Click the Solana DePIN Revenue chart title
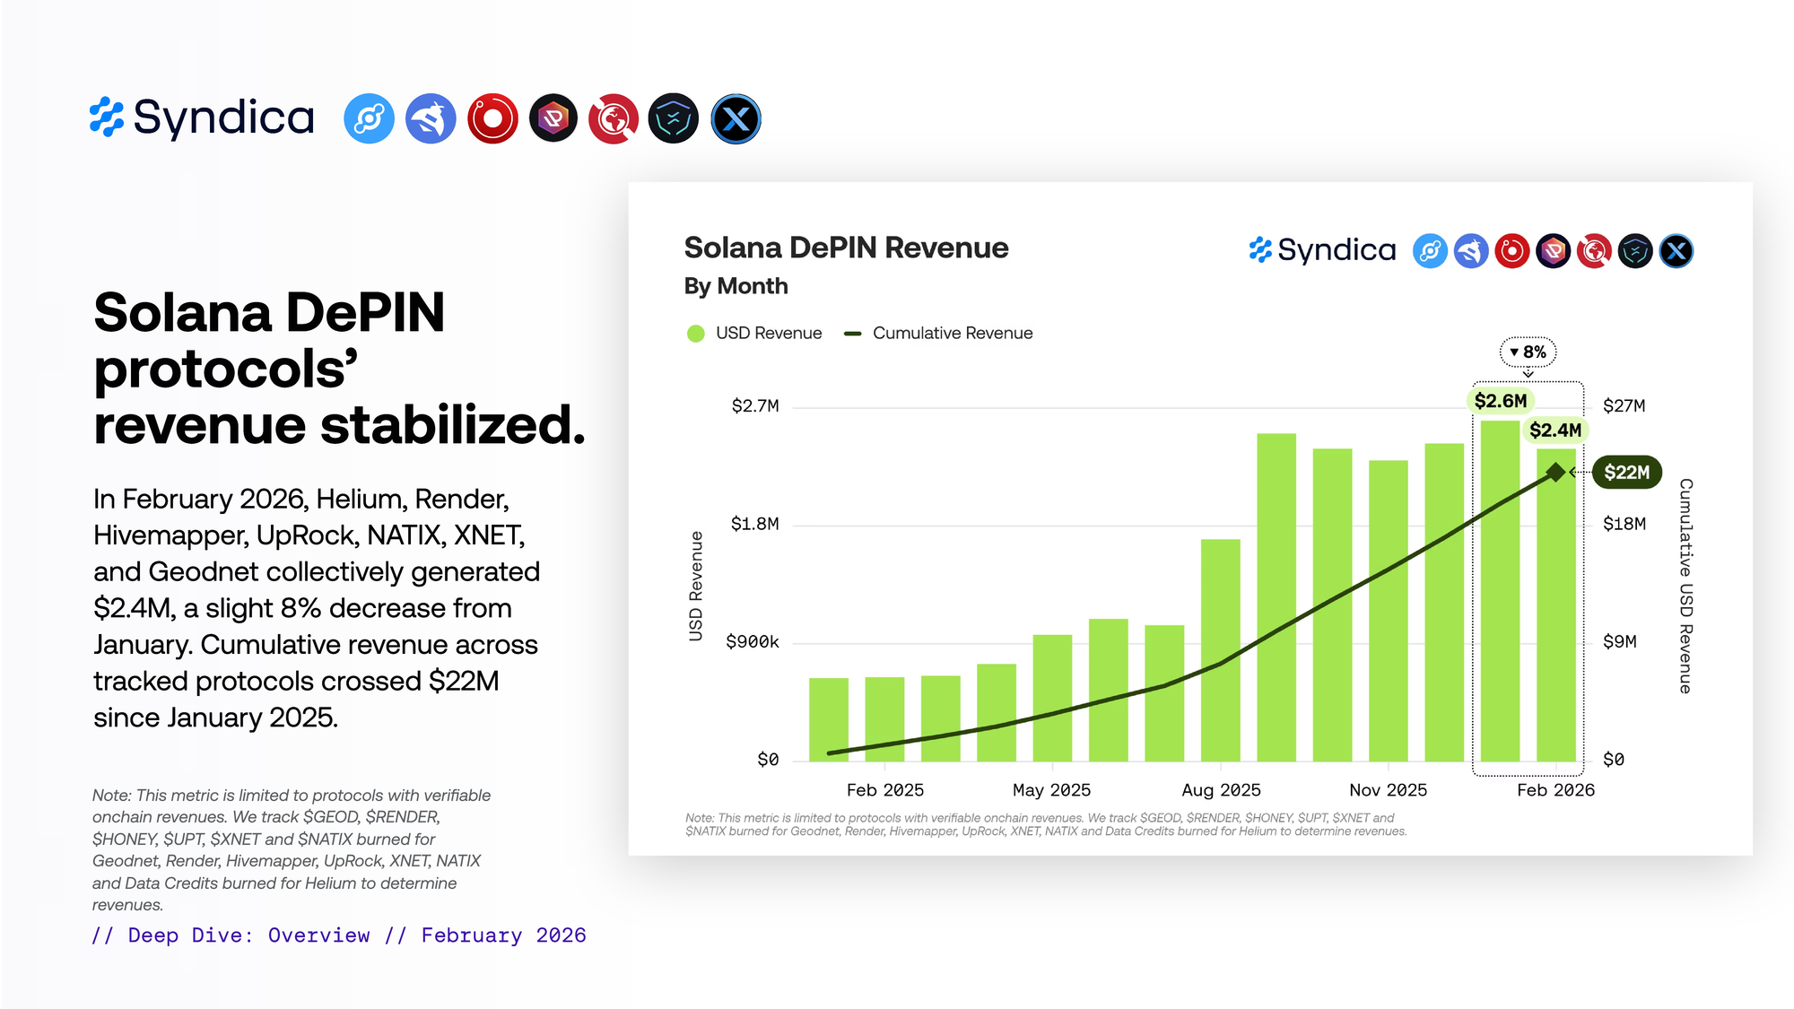Viewport: 1794px width, 1009px height. coord(846,248)
